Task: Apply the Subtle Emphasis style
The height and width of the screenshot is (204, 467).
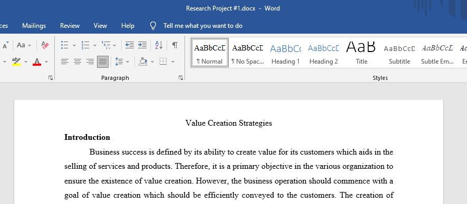Action: [x=437, y=53]
